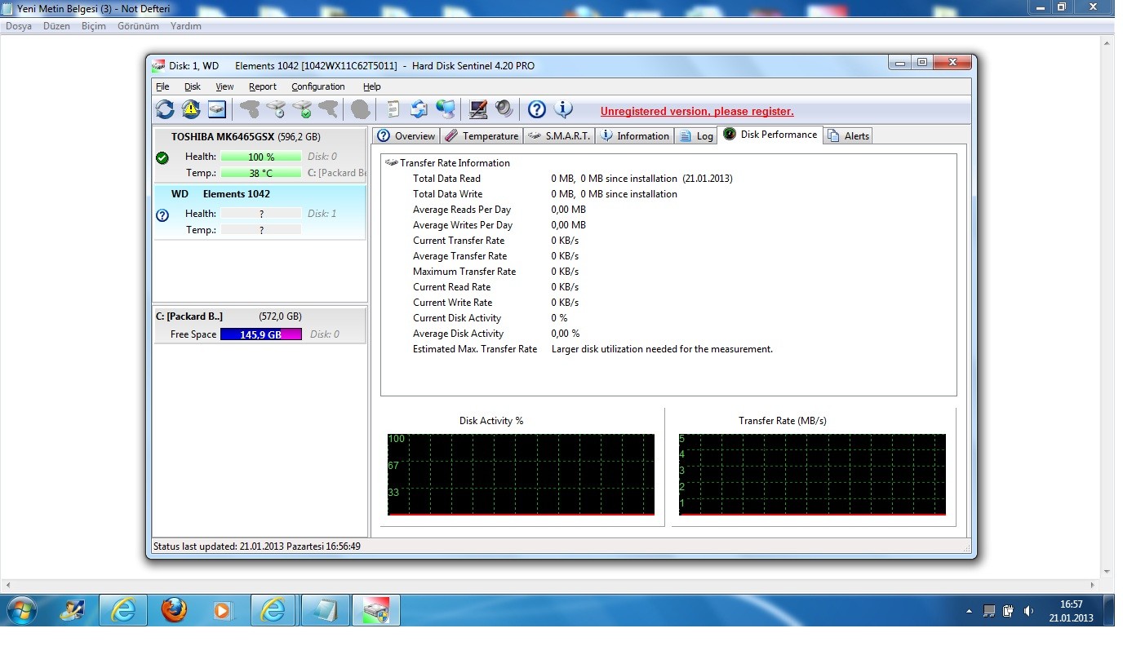Click the disk test icon with clock

(276, 109)
